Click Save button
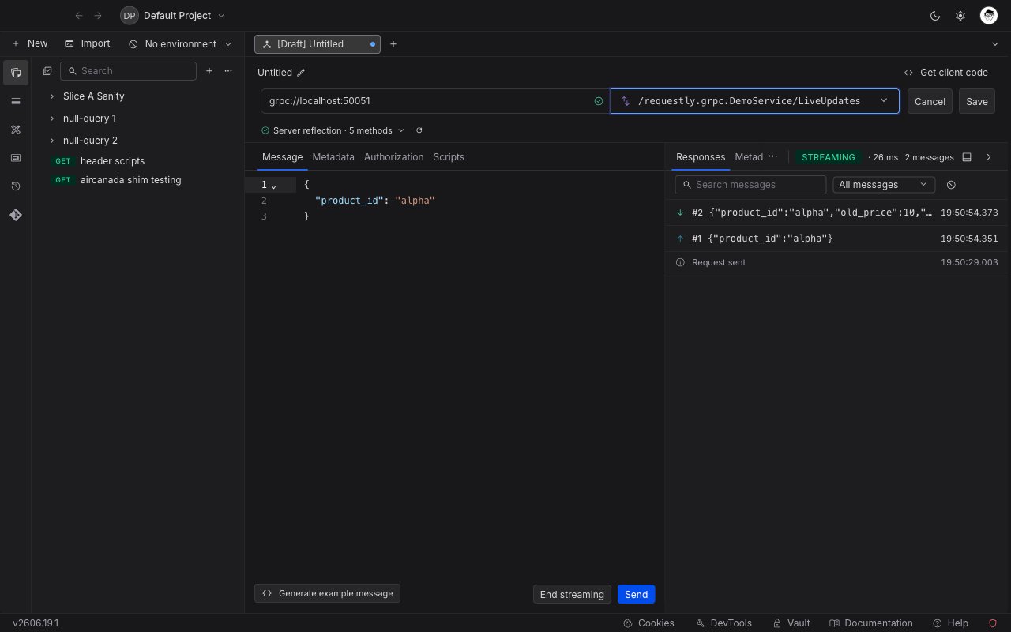The width and height of the screenshot is (1011, 632). (x=977, y=101)
